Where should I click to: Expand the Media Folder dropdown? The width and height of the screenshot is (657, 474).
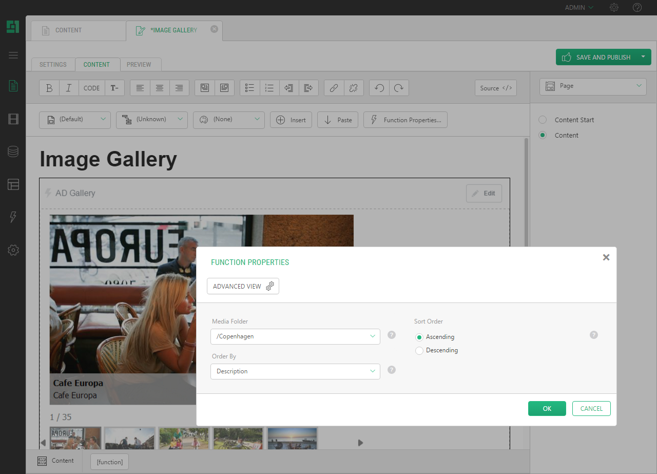click(295, 336)
